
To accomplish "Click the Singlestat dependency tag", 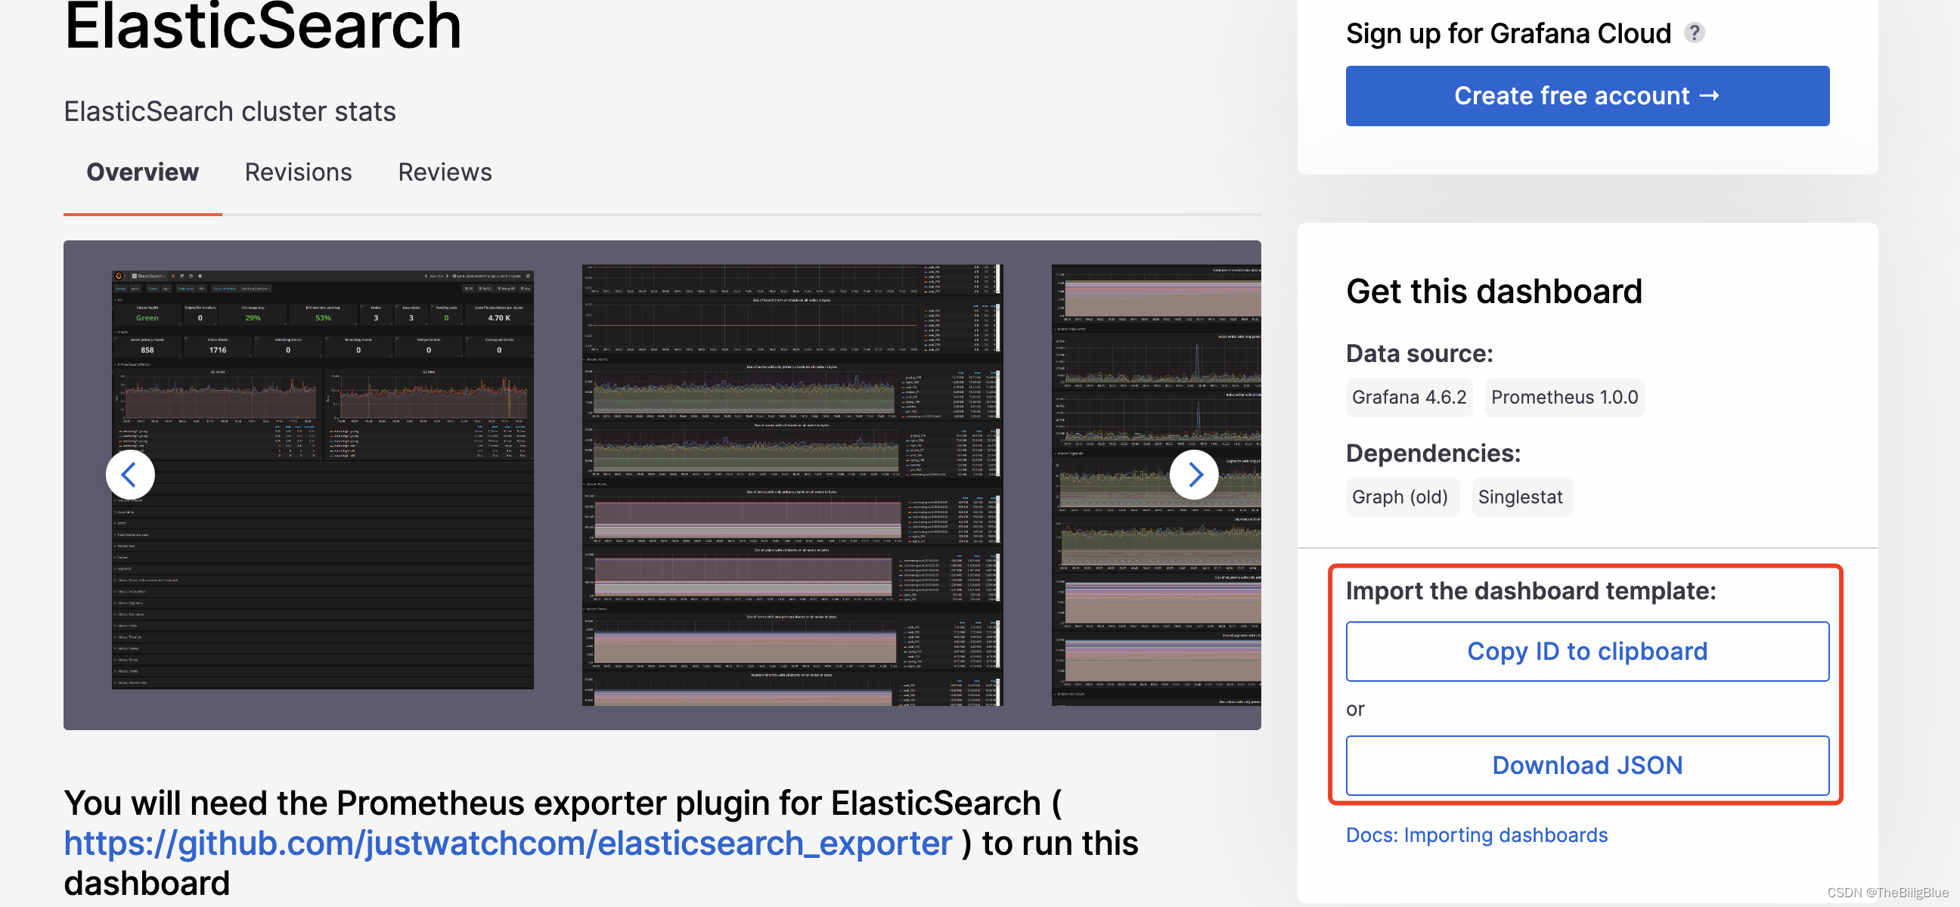I will point(1521,497).
